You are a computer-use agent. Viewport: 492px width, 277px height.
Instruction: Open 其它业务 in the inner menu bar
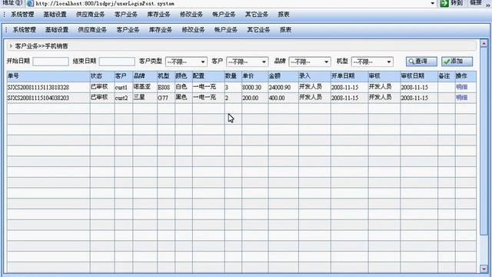(258, 30)
